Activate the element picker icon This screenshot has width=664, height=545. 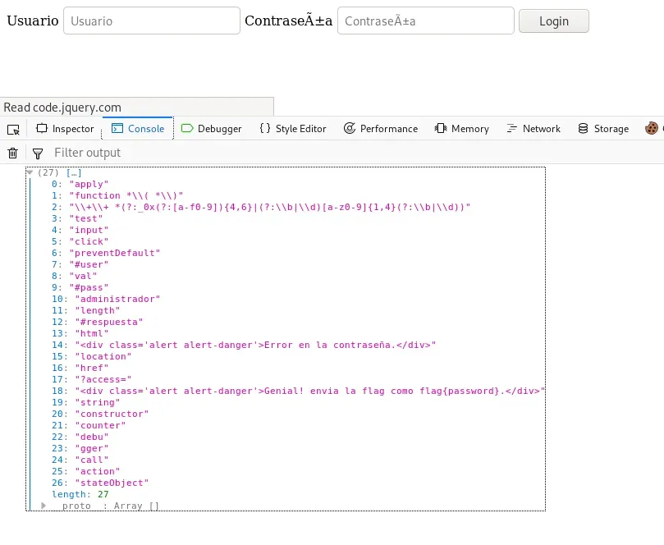tap(13, 129)
